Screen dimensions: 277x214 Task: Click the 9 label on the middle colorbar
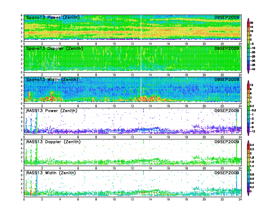(x=251, y=89)
